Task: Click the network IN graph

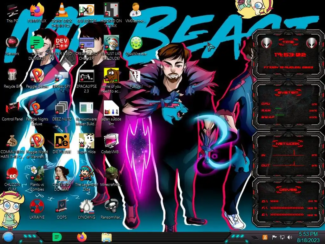Action: [289, 154]
